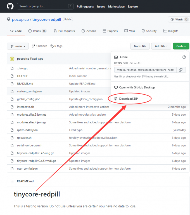Open the Code tab
This screenshot has width=190, height=215.
pyautogui.click(x=16, y=31)
